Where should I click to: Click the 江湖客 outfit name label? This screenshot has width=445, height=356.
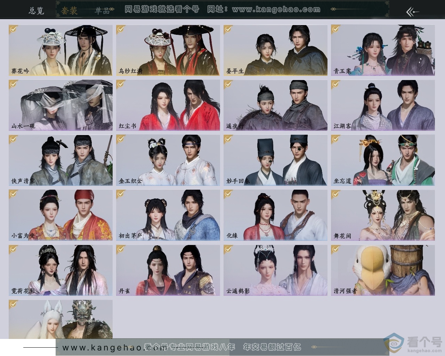(342, 126)
